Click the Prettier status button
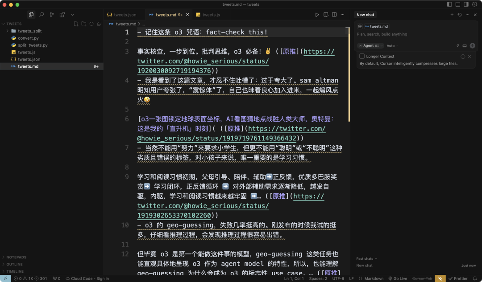 (x=458, y=278)
